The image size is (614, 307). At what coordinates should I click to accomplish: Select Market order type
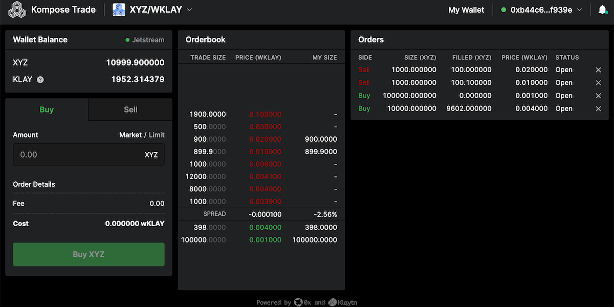(130, 135)
